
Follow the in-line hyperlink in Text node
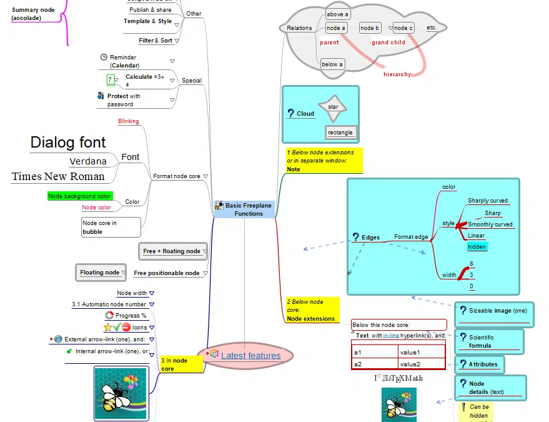click(x=392, y=336)
